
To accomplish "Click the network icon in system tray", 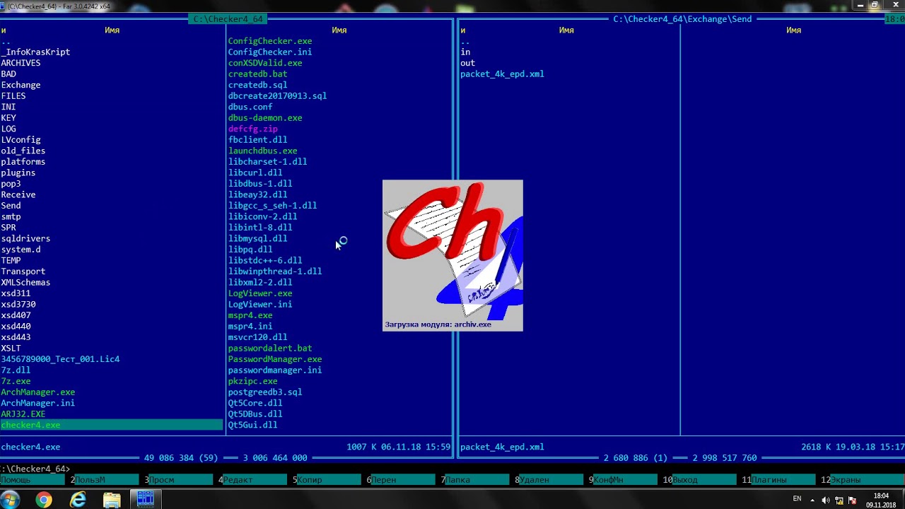I will [x=839, y=501].
